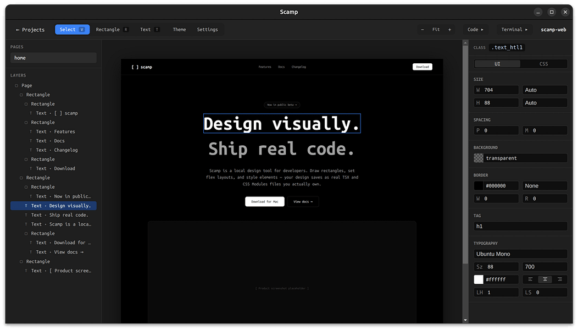This screenshot has width=578, height=330.
Task: Open the border style None dropdown
Action: tap(545, 186)
